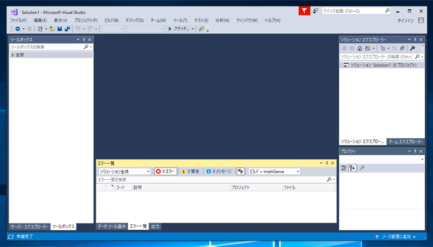The height and width of the screenshot is (247, 433).
Task: Open the ツールボックス window position dropdown arrow
Action: (x=78, y=39)
